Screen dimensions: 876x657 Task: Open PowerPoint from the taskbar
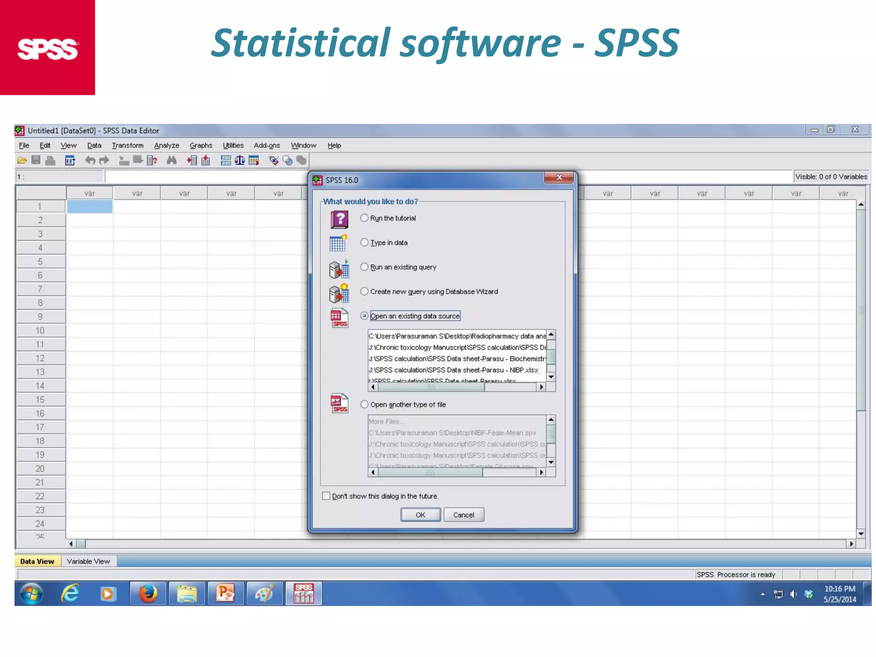point(225,594)
